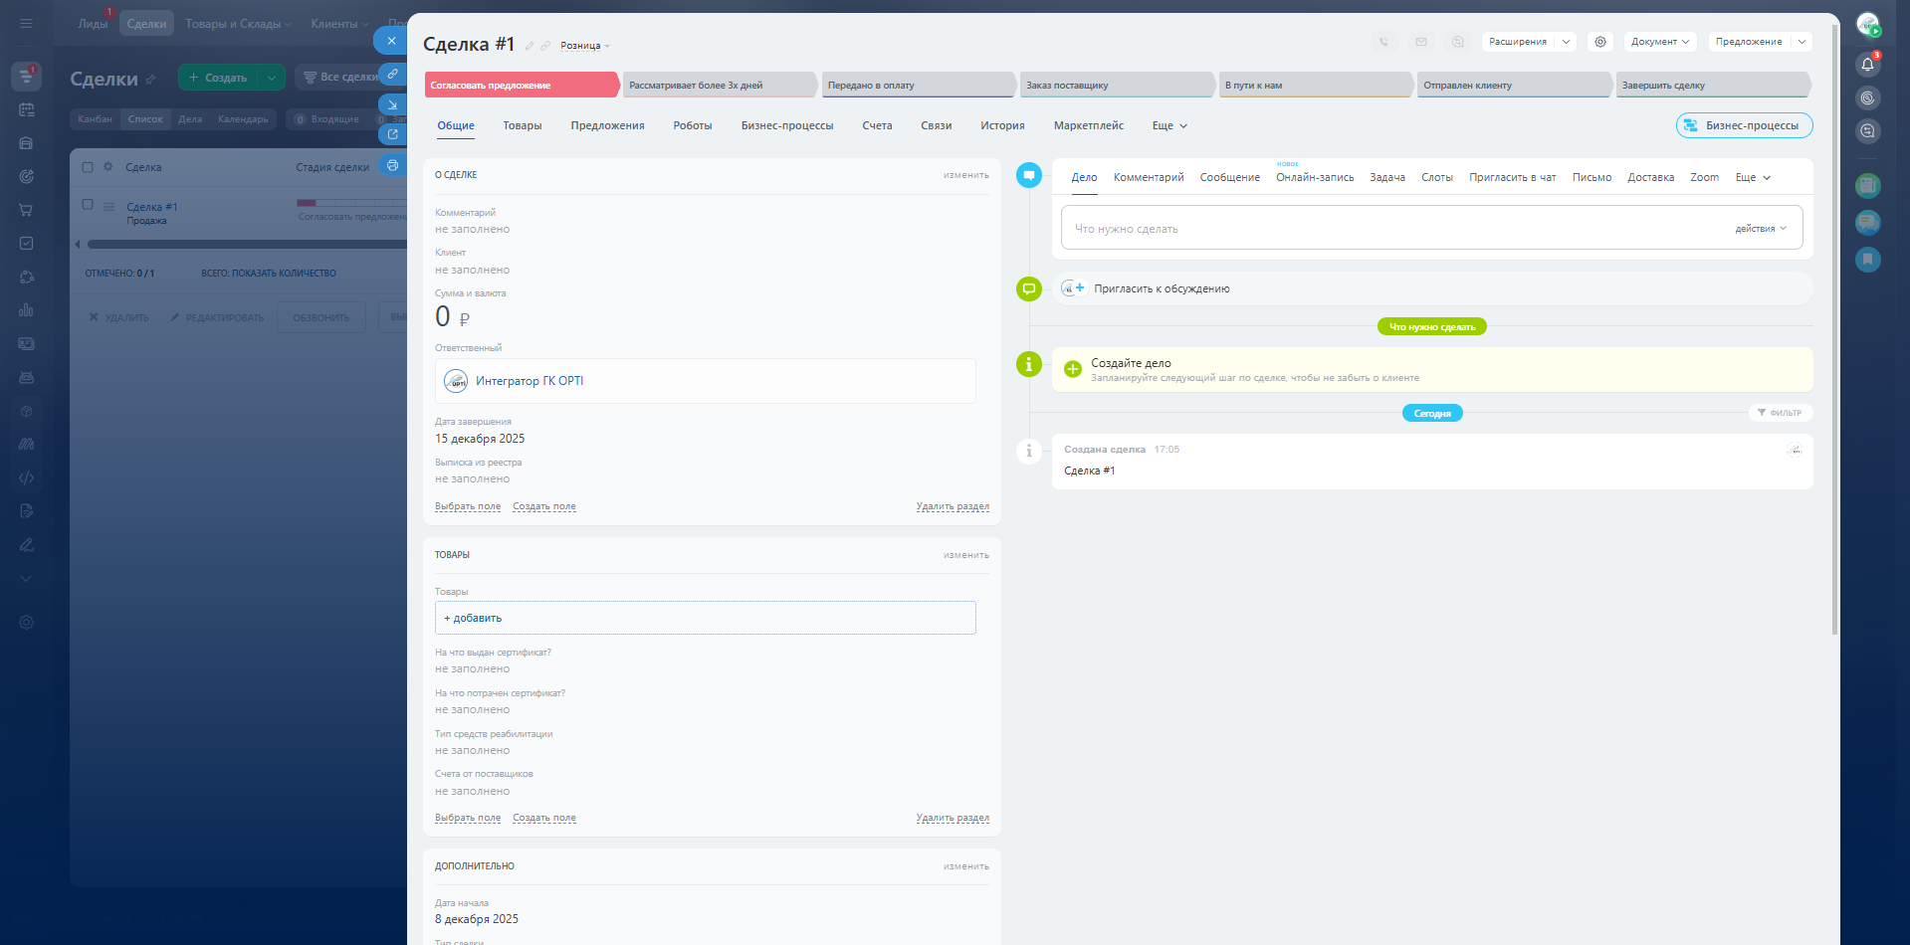Click the pencil icon beside Сделка #1 title
This screenshot has width=1910, height=945.
[x=530, y=46]
